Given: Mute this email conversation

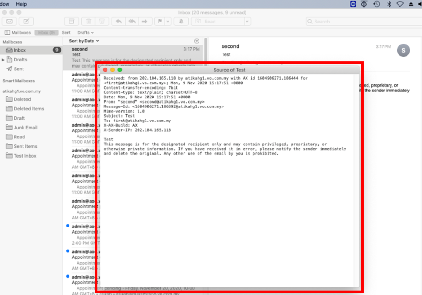Looking at the screenshot, I should [x=181, y=22].
